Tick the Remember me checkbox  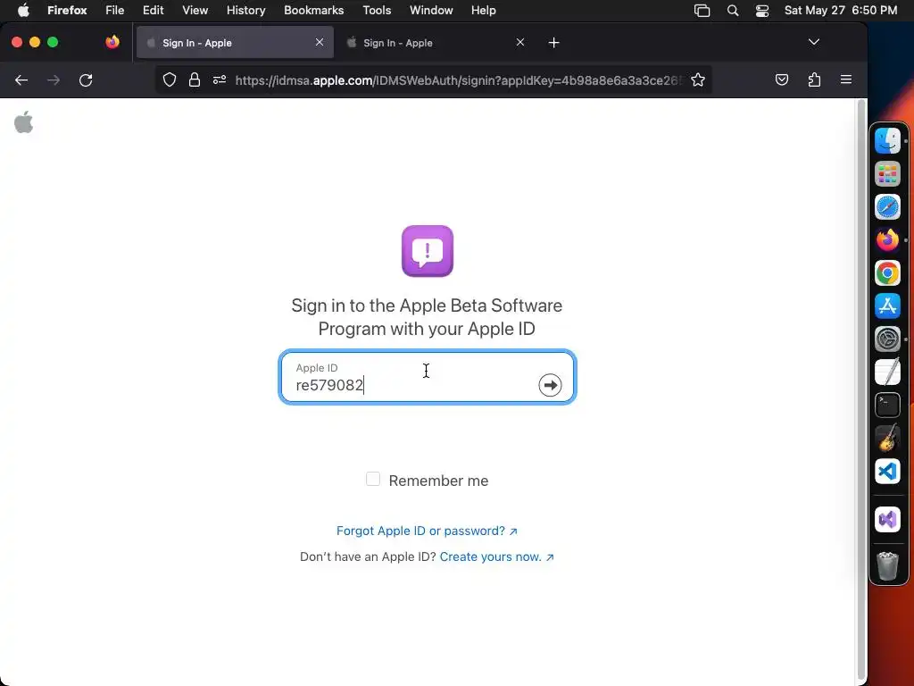(373, 479)
